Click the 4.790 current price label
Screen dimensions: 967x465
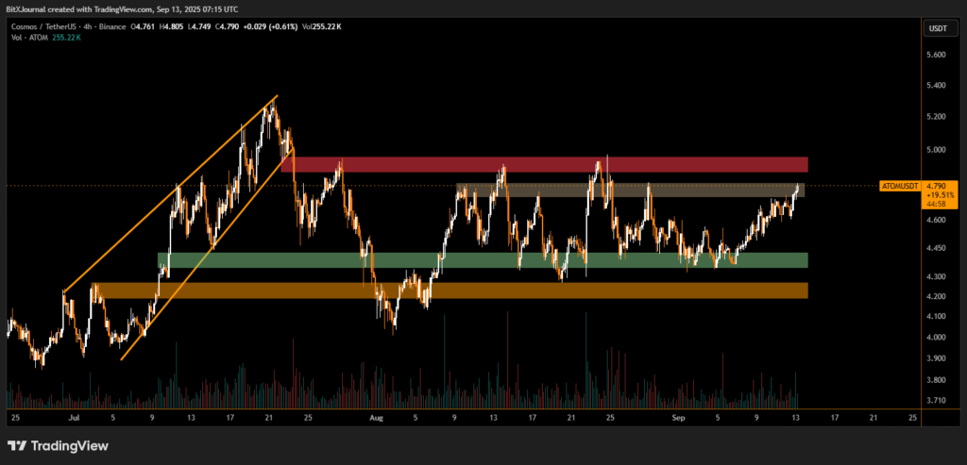939,187
